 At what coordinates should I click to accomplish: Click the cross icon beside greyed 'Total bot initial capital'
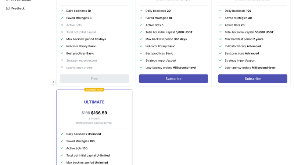(62, 32)
